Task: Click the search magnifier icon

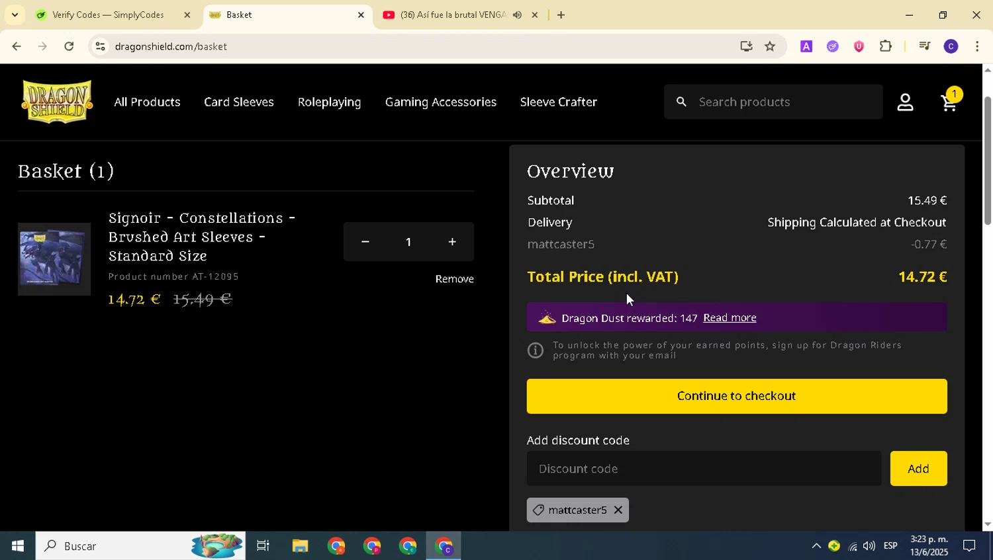Action: tap(681, 102)
